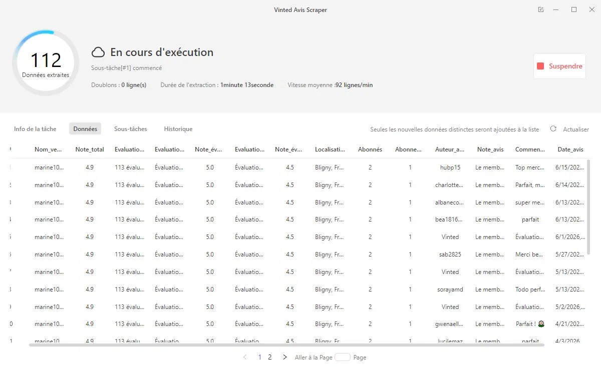Select the hubp15 author cell

(450, 167)
